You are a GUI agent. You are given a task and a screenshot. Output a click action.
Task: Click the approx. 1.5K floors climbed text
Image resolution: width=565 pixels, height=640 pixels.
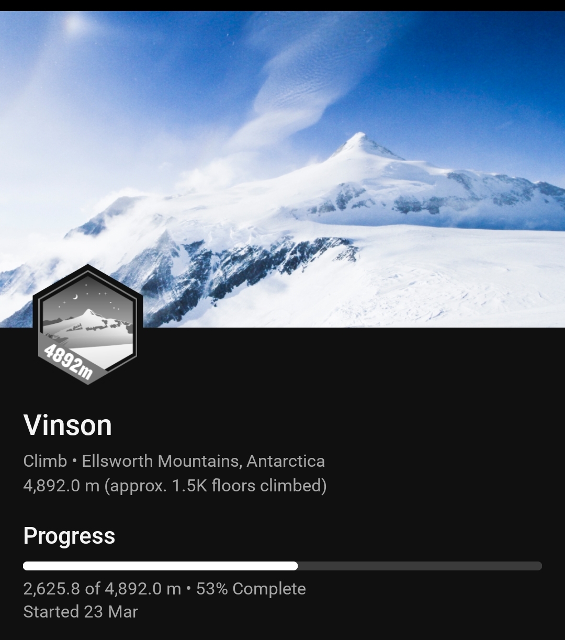(x=216, y=486)
